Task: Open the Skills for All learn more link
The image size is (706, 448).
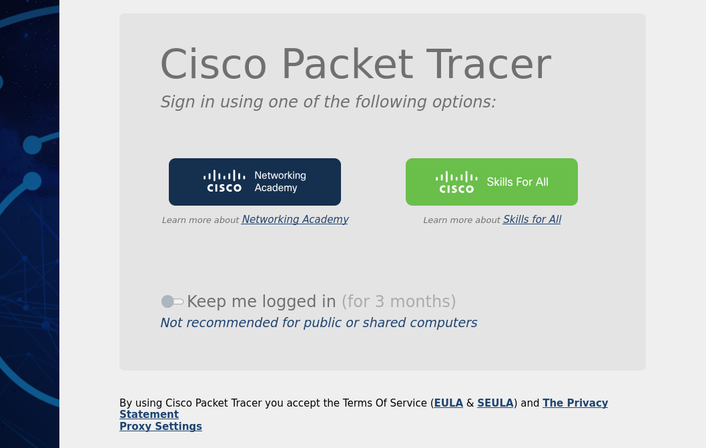Action: (532, 220)
